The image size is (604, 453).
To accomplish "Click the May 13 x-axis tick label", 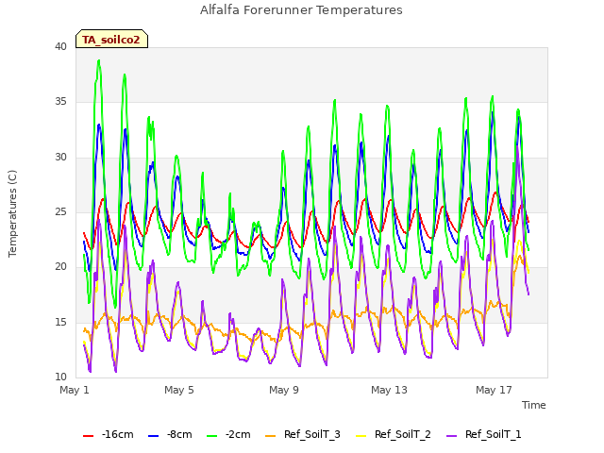I will pyautogui.click(x=389, y=390).
